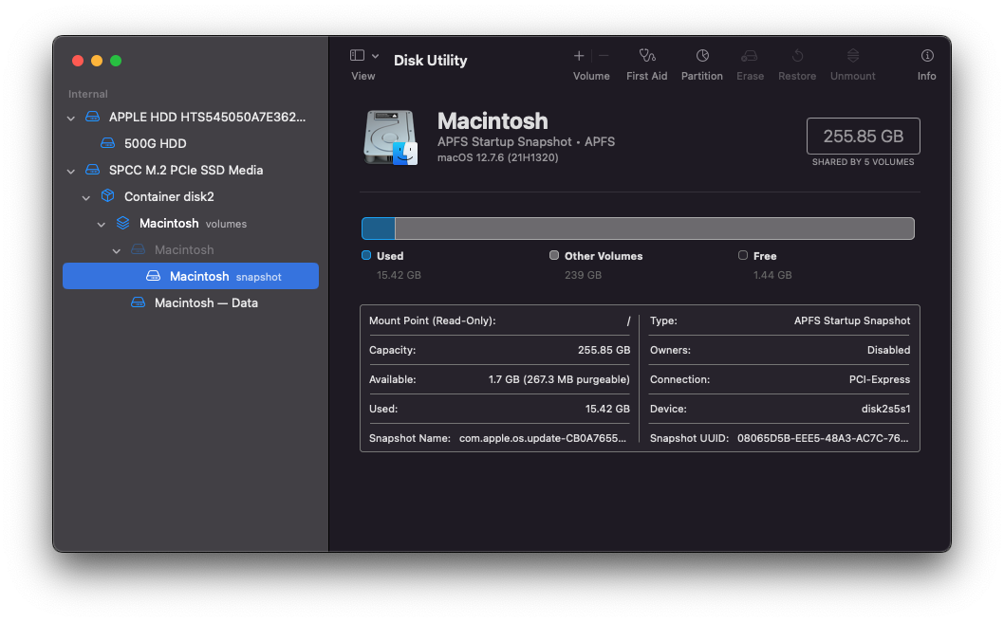Collapse the Macintosh volumes group chevron
Viewport: 1004px width, 622px height.
[x=102, y=224]
